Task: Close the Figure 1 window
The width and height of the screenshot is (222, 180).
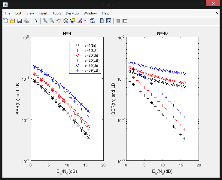Action: click(213, 4)
